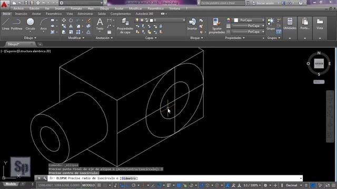Click the Modelo layout tab
Image resolution: width=337 pixels, height=189 pixels.
point(11,184)
